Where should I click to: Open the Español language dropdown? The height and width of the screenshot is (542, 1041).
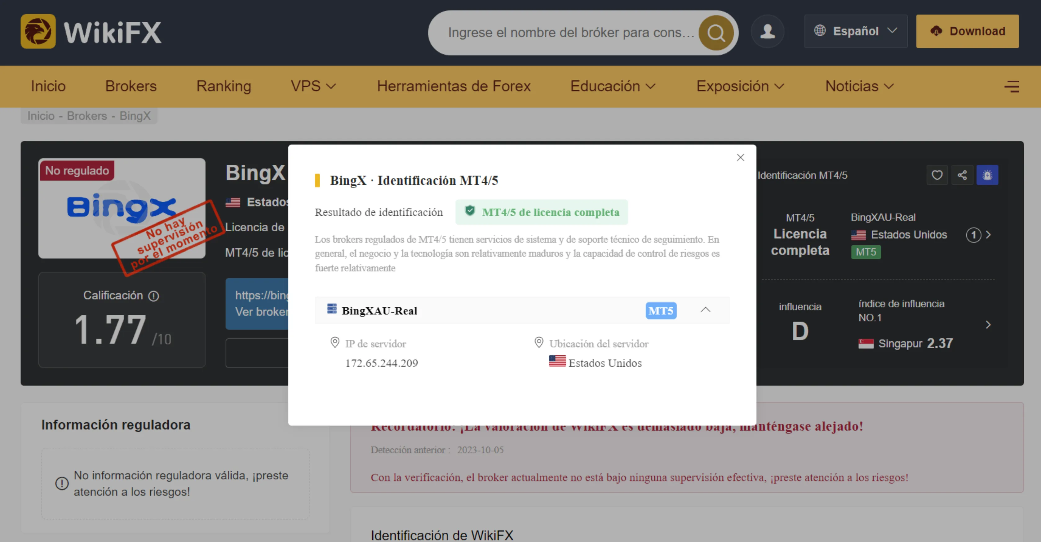[x=856, y=32]
